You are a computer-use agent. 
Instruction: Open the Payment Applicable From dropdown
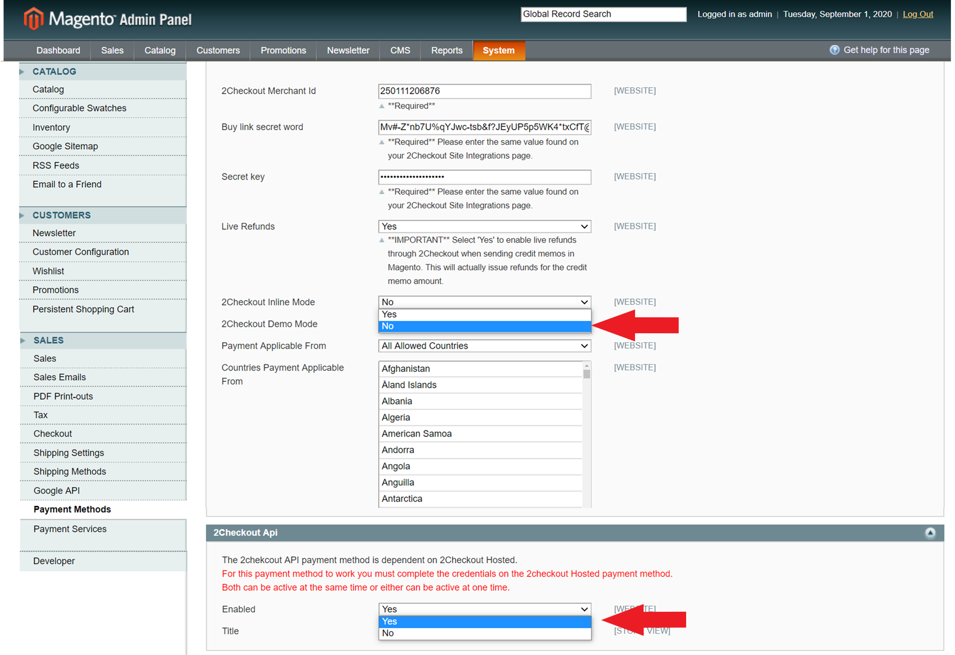pos(484,346)
